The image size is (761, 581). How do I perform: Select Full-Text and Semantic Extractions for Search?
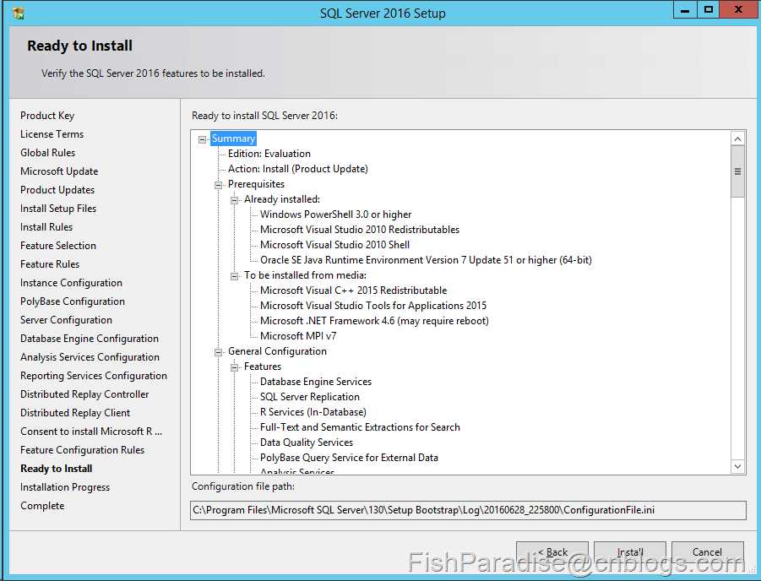click(x=360, y=427)
